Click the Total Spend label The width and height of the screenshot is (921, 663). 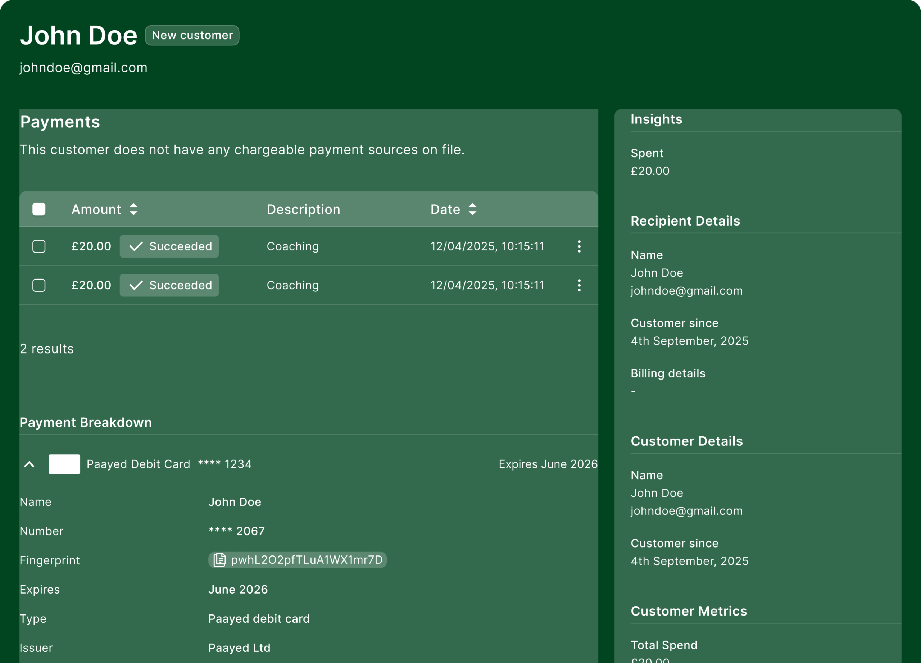click(664, 645)
